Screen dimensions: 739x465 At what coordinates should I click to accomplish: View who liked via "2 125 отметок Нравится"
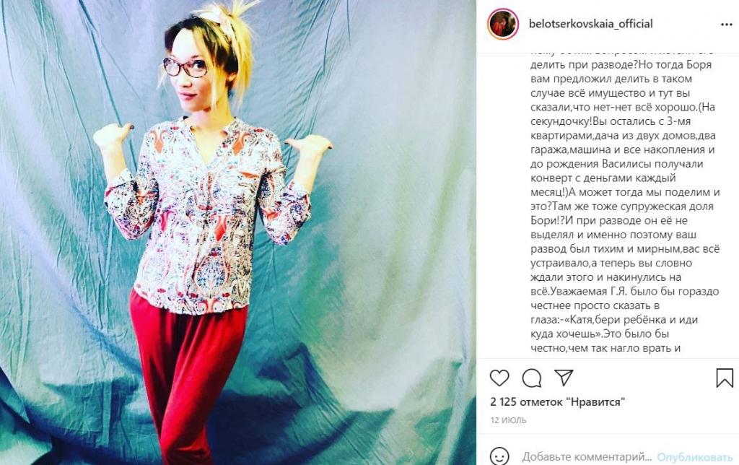tap(558, 402)
